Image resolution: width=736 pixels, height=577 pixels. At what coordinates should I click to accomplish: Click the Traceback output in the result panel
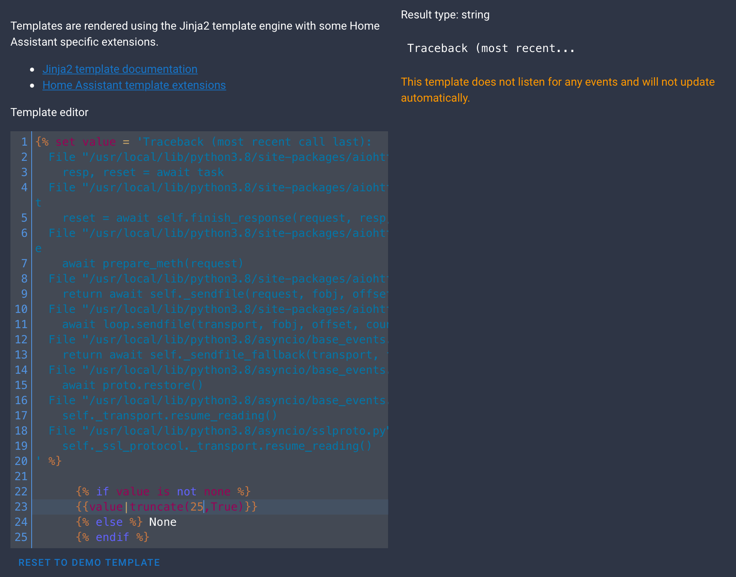(x=491, y=48)
